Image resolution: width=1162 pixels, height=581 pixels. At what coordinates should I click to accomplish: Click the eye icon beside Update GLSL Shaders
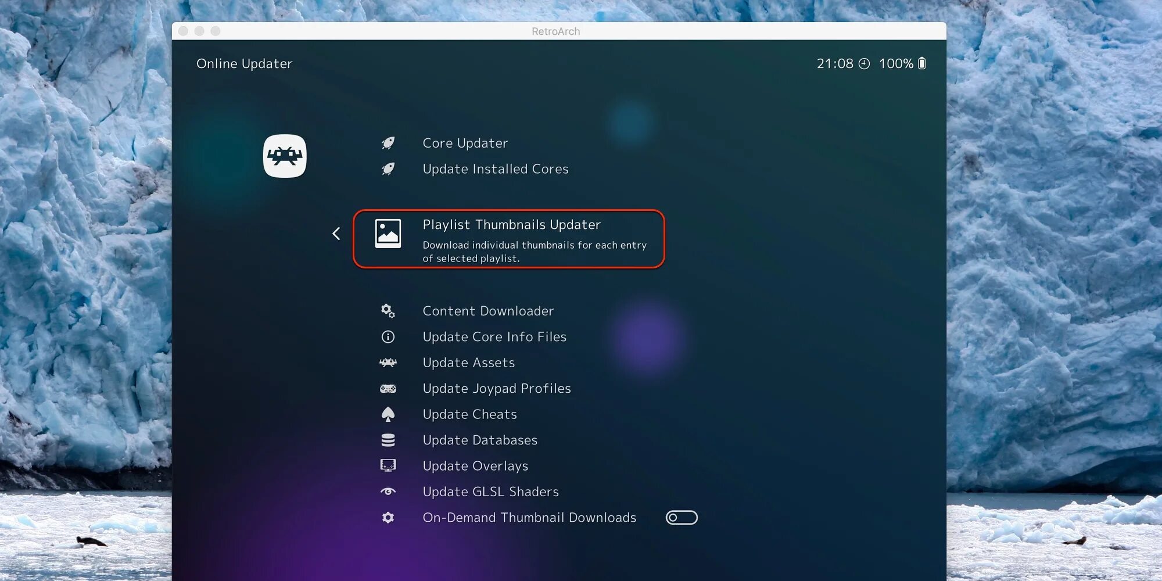[x=388, y=492]
